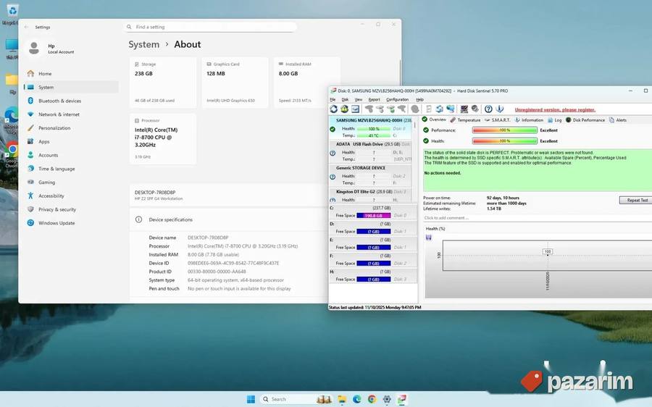Screen dimensions: 652x407
Task: Click the first gray disk test toolbar icon
Action: click(369, 109)
